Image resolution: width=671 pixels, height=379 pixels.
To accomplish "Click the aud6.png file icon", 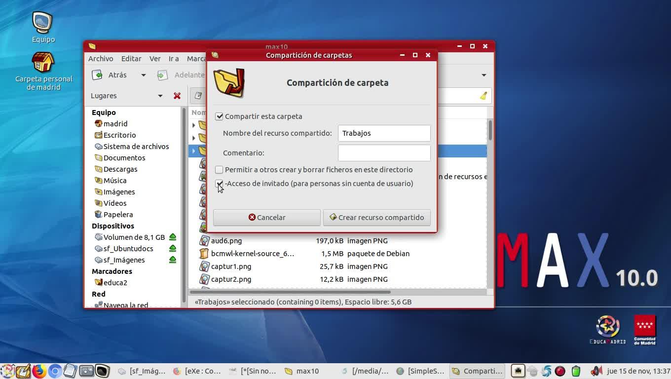I will tap(204, 241).
